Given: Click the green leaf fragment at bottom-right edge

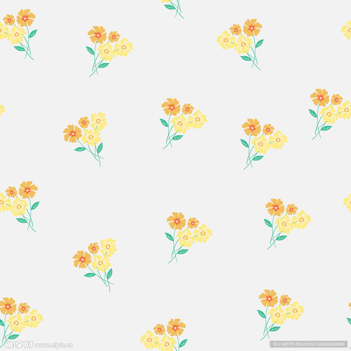Looking at the screenshot, I should (x=349, y=320).
